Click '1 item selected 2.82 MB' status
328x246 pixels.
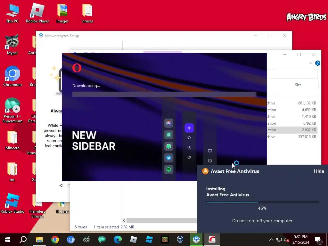114,227
